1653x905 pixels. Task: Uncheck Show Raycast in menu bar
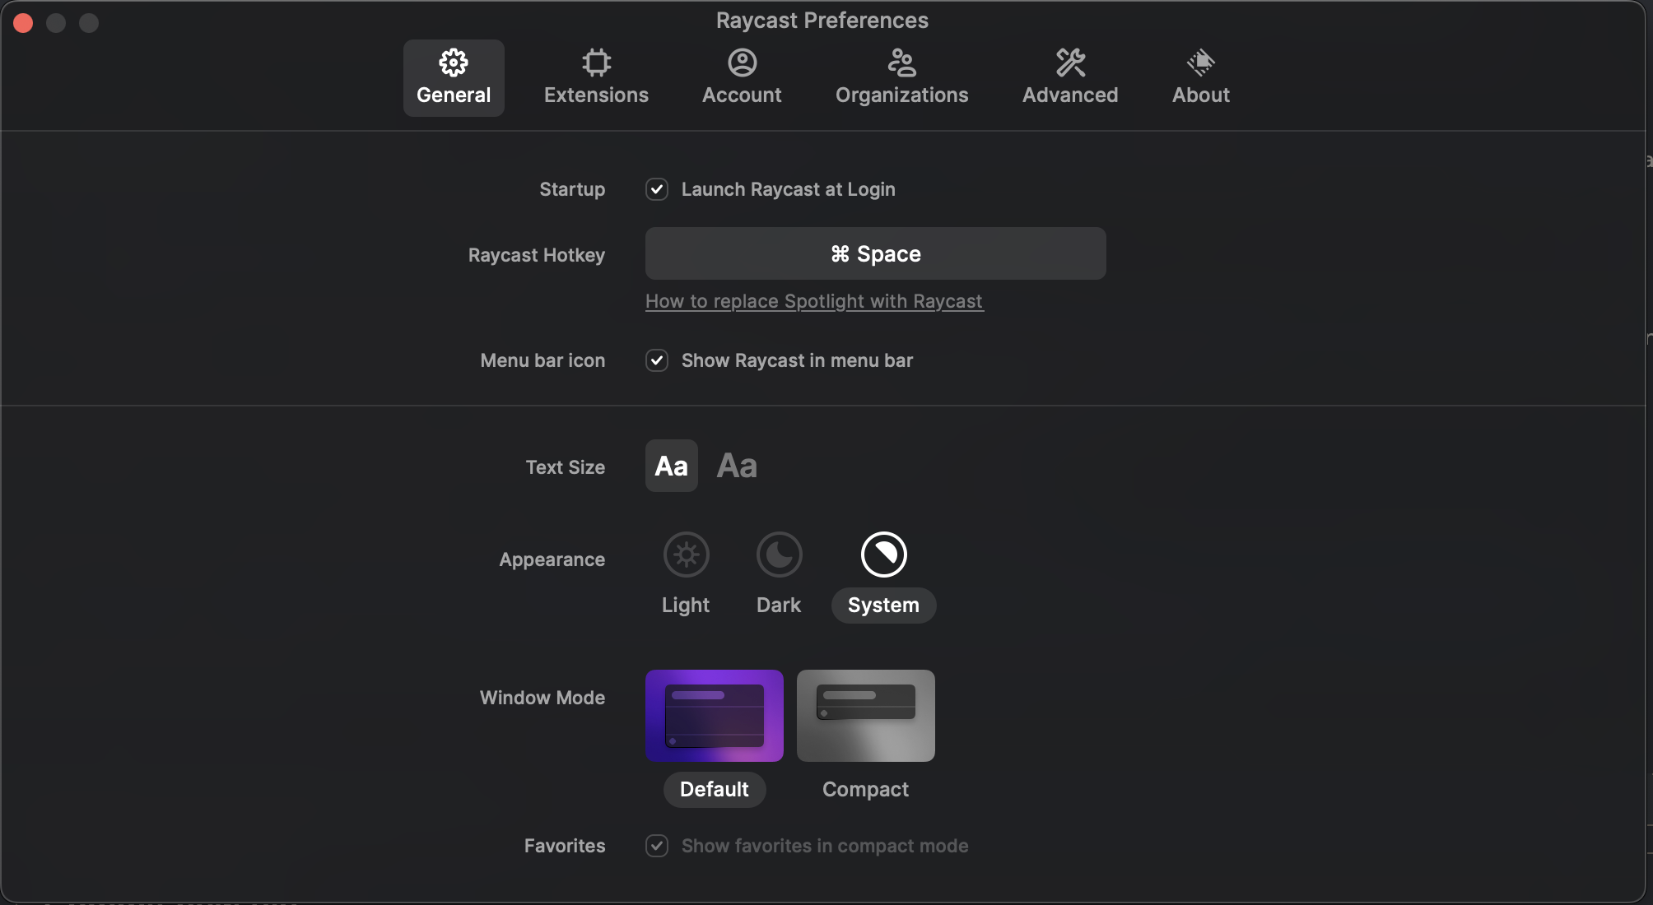657,360
